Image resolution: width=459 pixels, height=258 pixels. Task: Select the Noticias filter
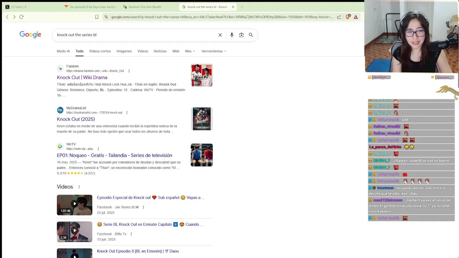tap(160, 51)
